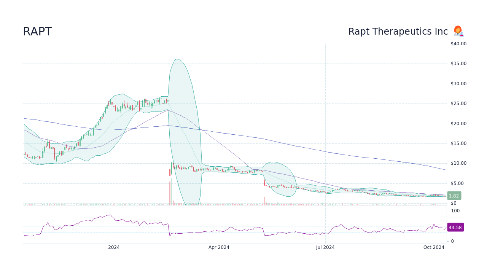
Task: Click the 1.82 current price badge
Action: coord(454,196)
